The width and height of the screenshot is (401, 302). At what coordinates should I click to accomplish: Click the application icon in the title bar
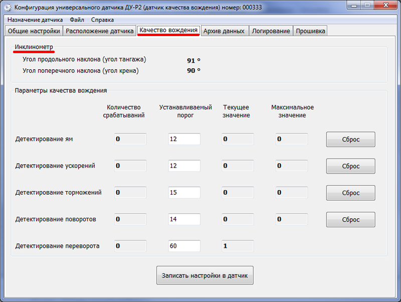click(x=8, y=8)
